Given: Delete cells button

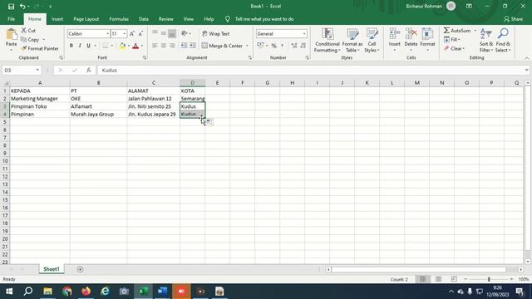Looking at the screenshot, I should [411, 40].
